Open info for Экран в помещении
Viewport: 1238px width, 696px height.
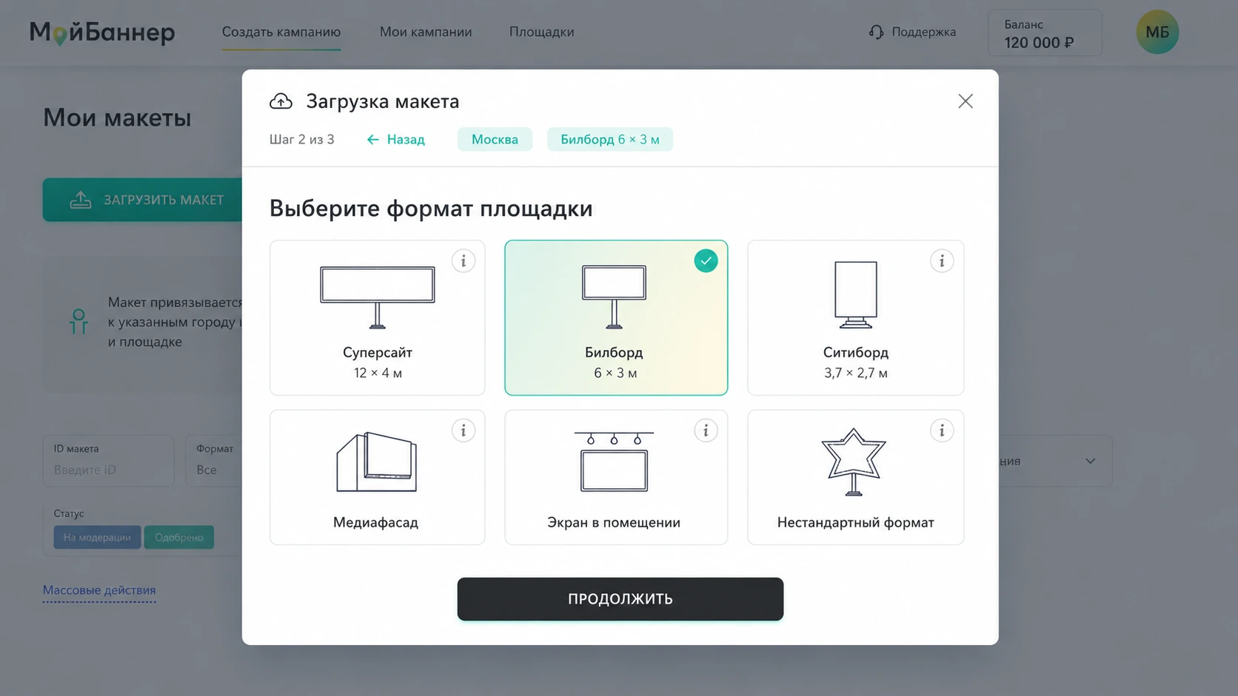point(706,430)
